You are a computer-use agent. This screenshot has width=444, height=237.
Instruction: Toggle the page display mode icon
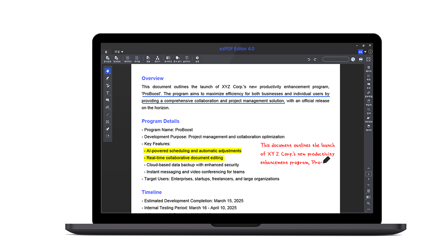pyautogui.click(x=369, y=197)
